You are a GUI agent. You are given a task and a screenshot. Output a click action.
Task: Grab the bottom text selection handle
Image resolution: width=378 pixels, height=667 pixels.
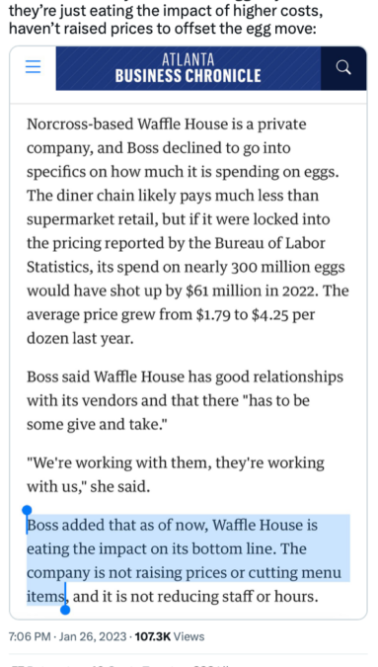click(65, 610)
